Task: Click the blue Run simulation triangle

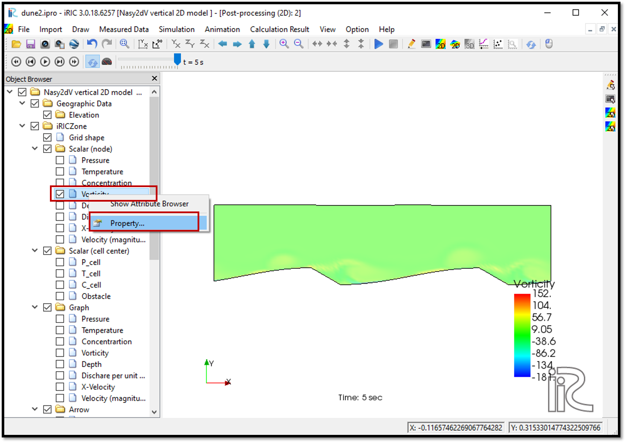Action: click(379, 44)
